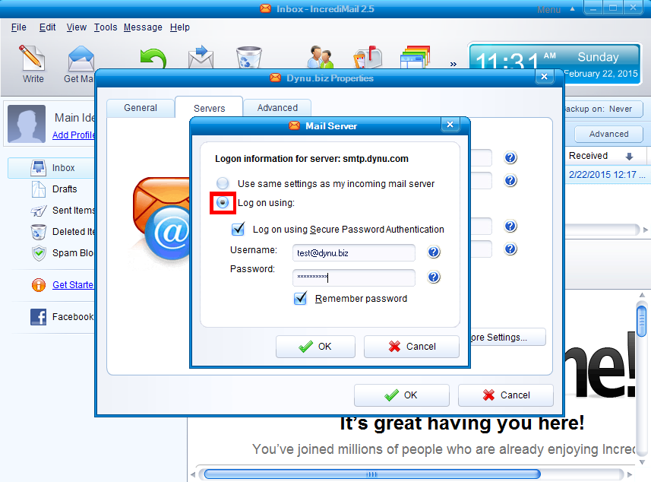Screen dimensions: 651x482
Task: Click the bottom scrollbar left arrow
Action: point(193,474)
